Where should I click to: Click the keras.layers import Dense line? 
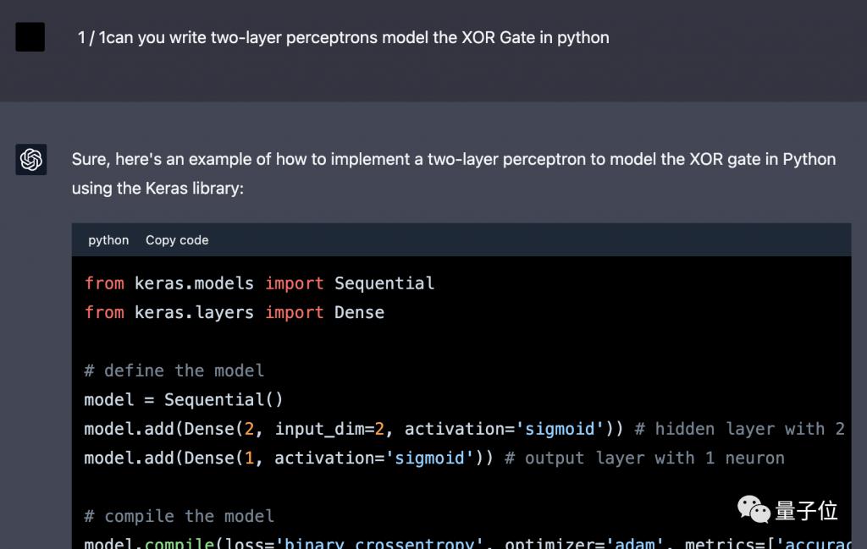tap(234, 312)
